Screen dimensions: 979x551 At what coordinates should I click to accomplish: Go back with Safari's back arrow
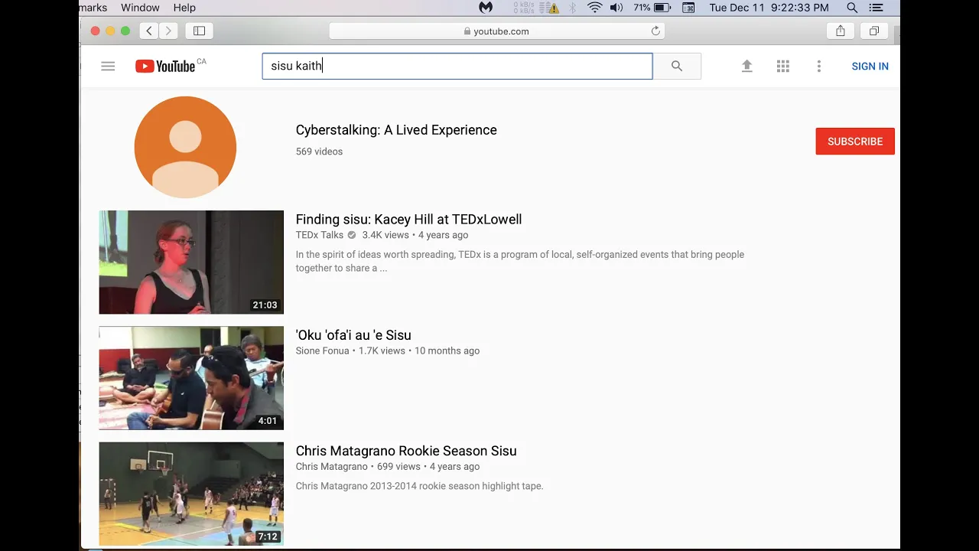tap(149, 31)
